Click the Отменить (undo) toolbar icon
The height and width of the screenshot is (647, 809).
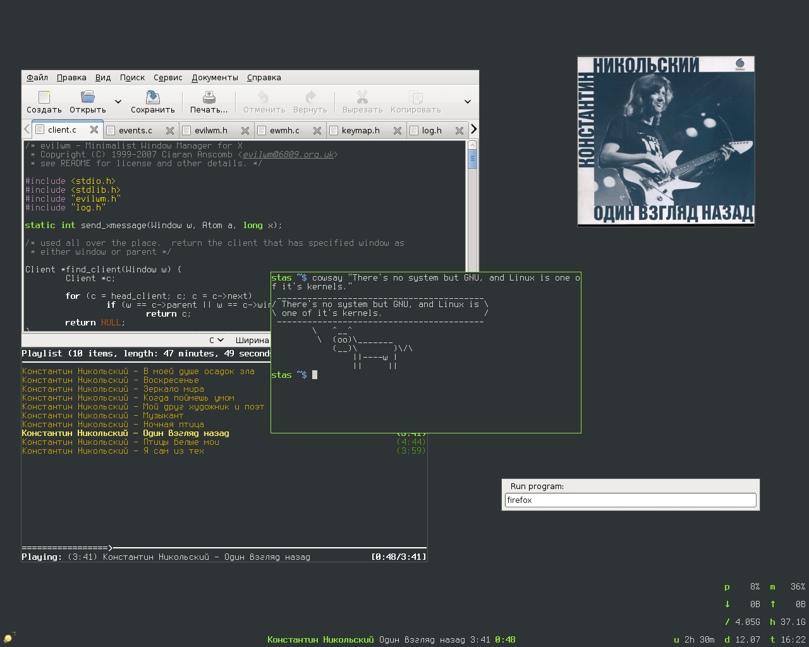coord(264,97)
